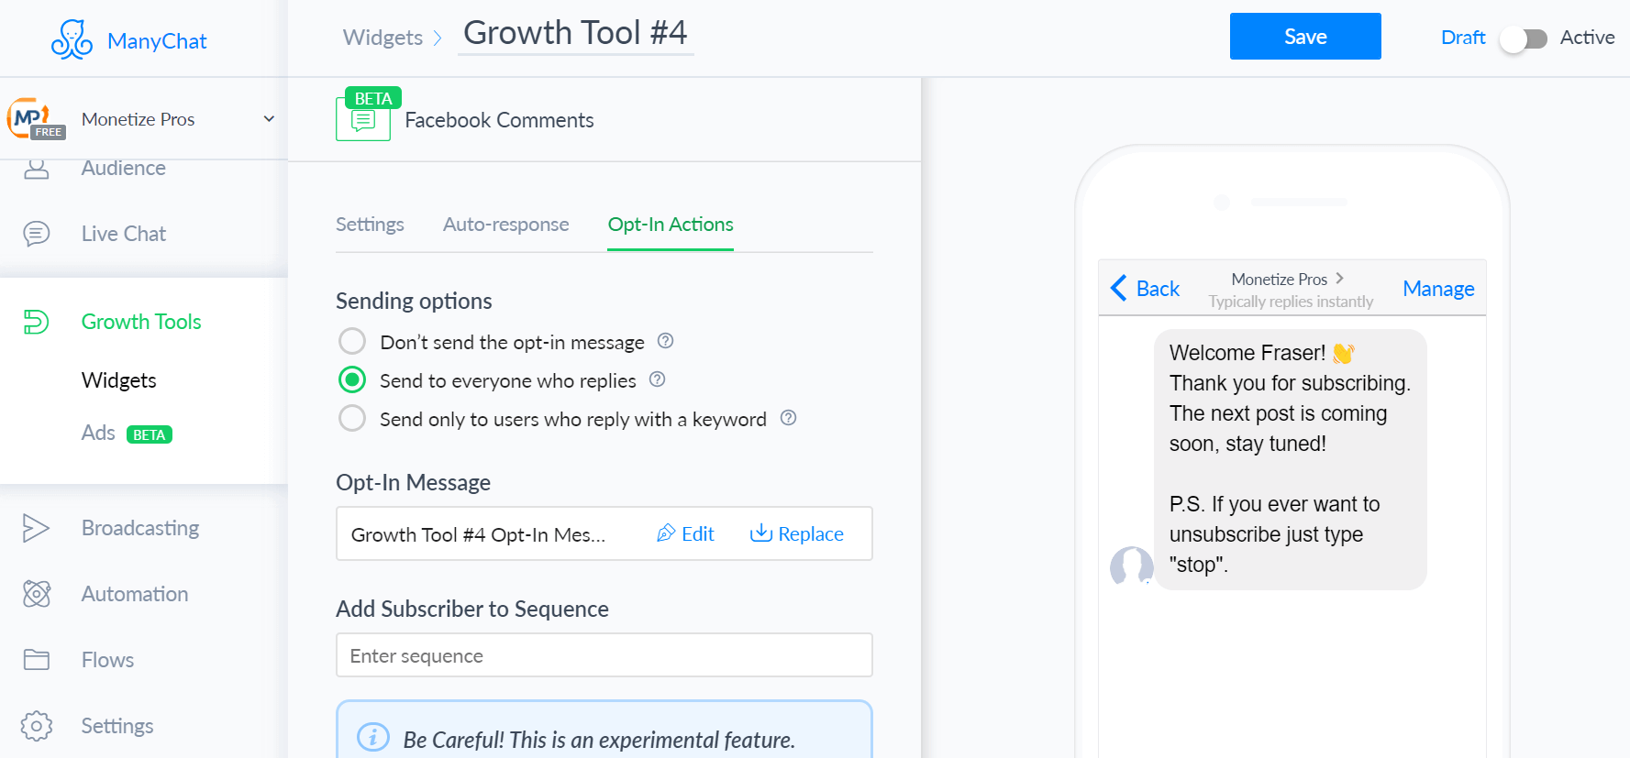Click help icon beside the reply-with-a-keyword option

(788, 418)
